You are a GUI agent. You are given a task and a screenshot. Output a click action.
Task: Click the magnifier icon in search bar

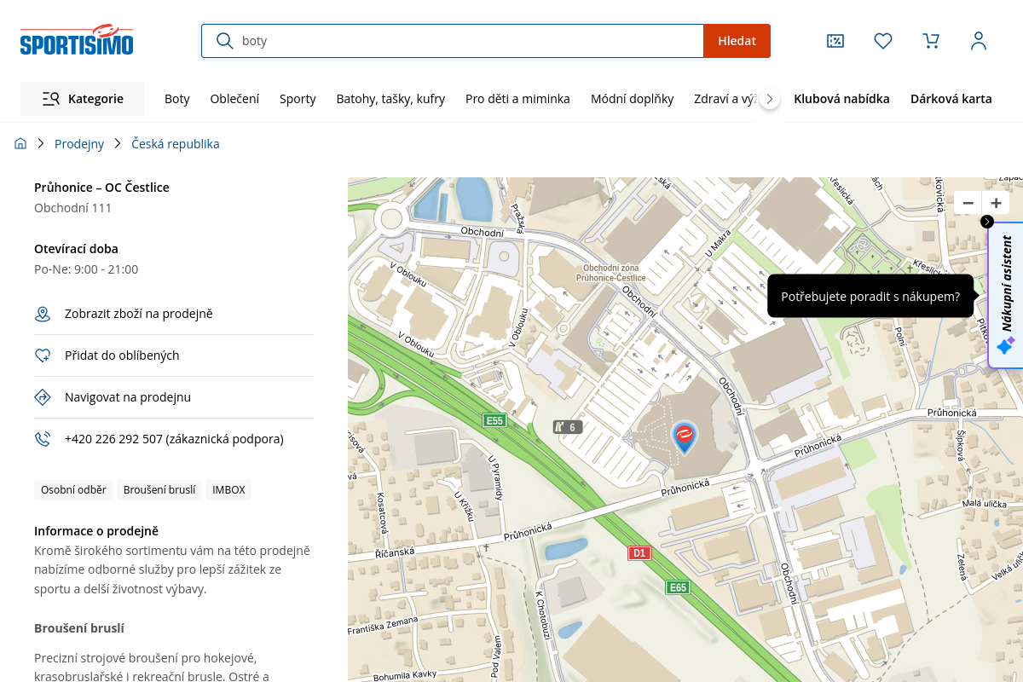[225, 41]
